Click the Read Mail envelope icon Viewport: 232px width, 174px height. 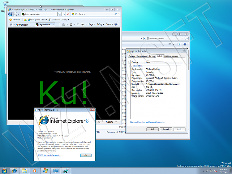[x=78, y=24]
